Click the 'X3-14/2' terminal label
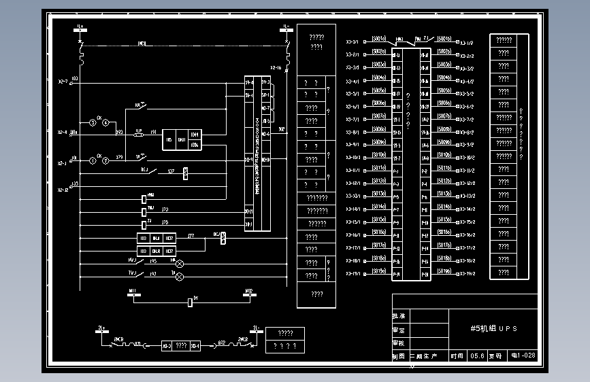The width and height of the screenshot is (590, 382). [x=468, y=209]
